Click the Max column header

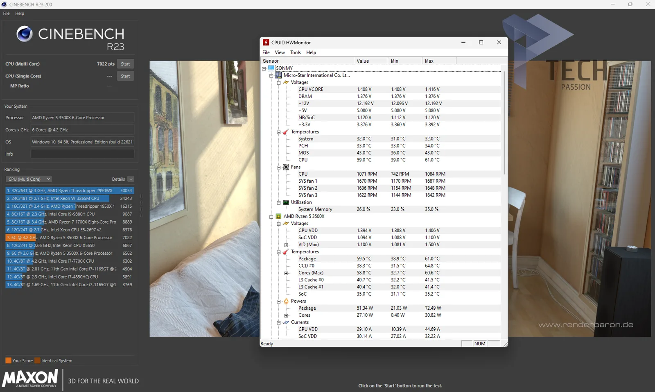(x=439, y=61)
